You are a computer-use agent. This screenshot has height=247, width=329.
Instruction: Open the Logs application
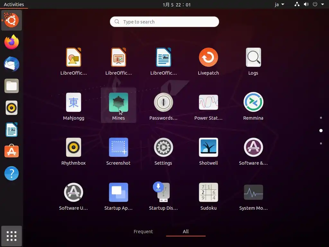coord(253,57)
